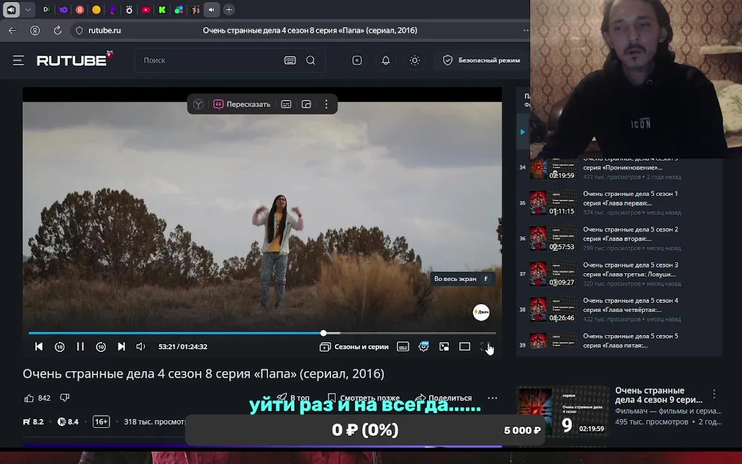Switch to the D! tab
This screenshot has height=464, width=742.
coord(46,10)
